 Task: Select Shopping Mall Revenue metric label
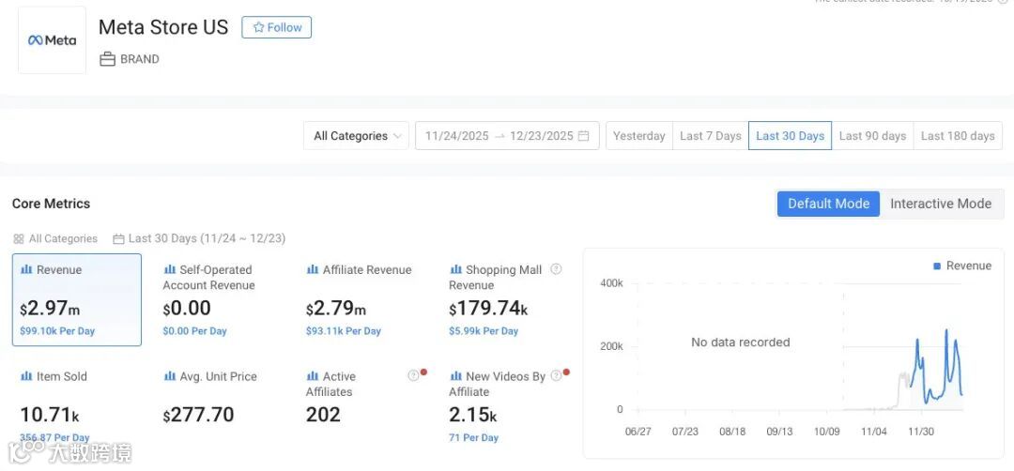click(496, 277)
